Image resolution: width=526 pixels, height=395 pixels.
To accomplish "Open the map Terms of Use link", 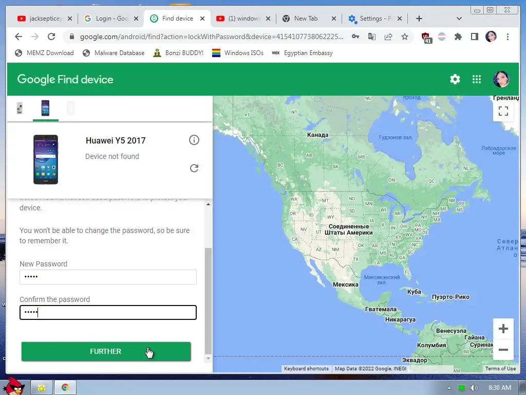I will pyautogui.click(x=500, y=368).
